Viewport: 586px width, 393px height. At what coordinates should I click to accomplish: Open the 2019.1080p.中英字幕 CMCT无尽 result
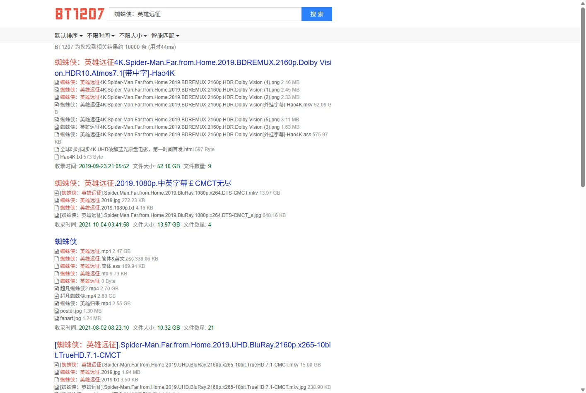143,183
